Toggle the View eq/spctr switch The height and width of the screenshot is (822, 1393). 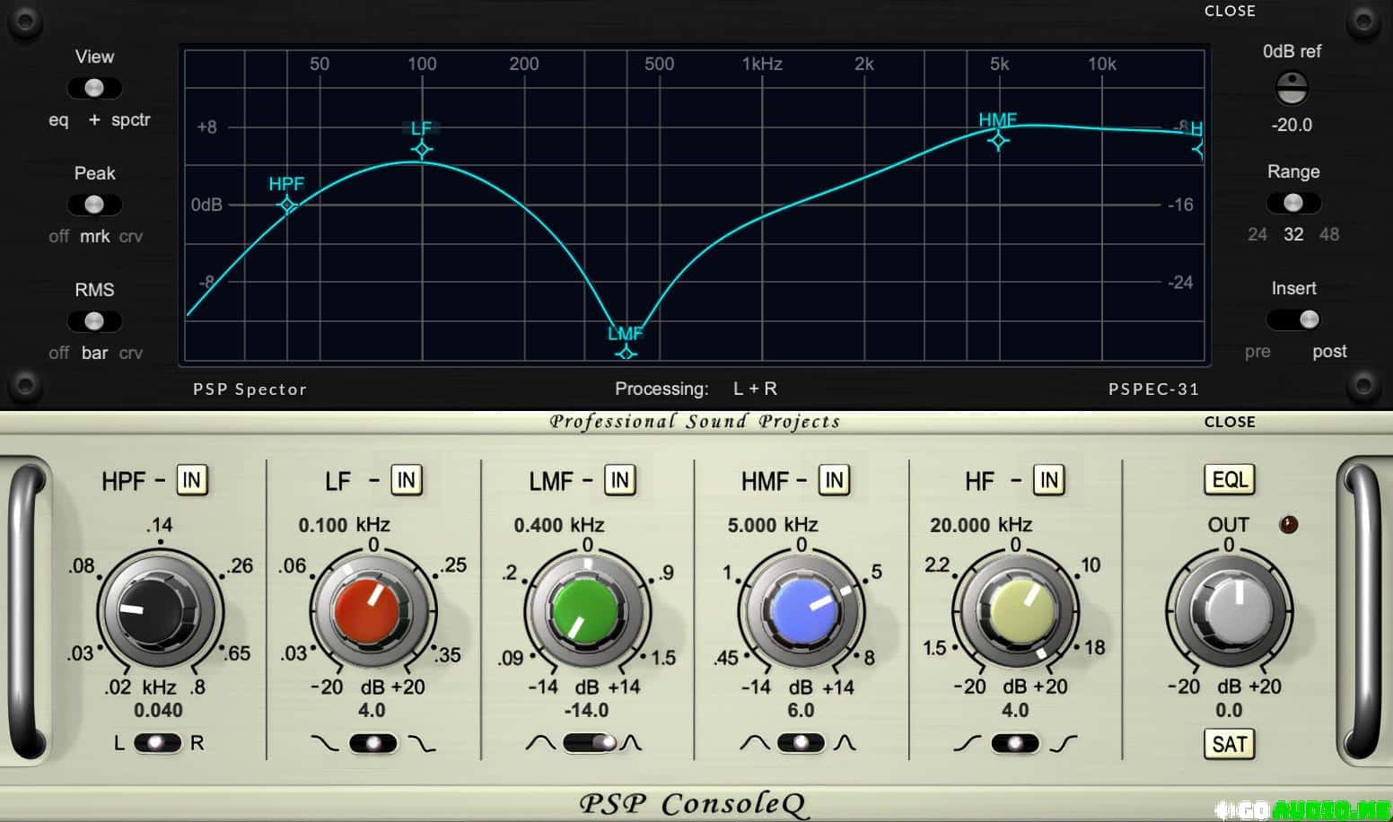94,88
